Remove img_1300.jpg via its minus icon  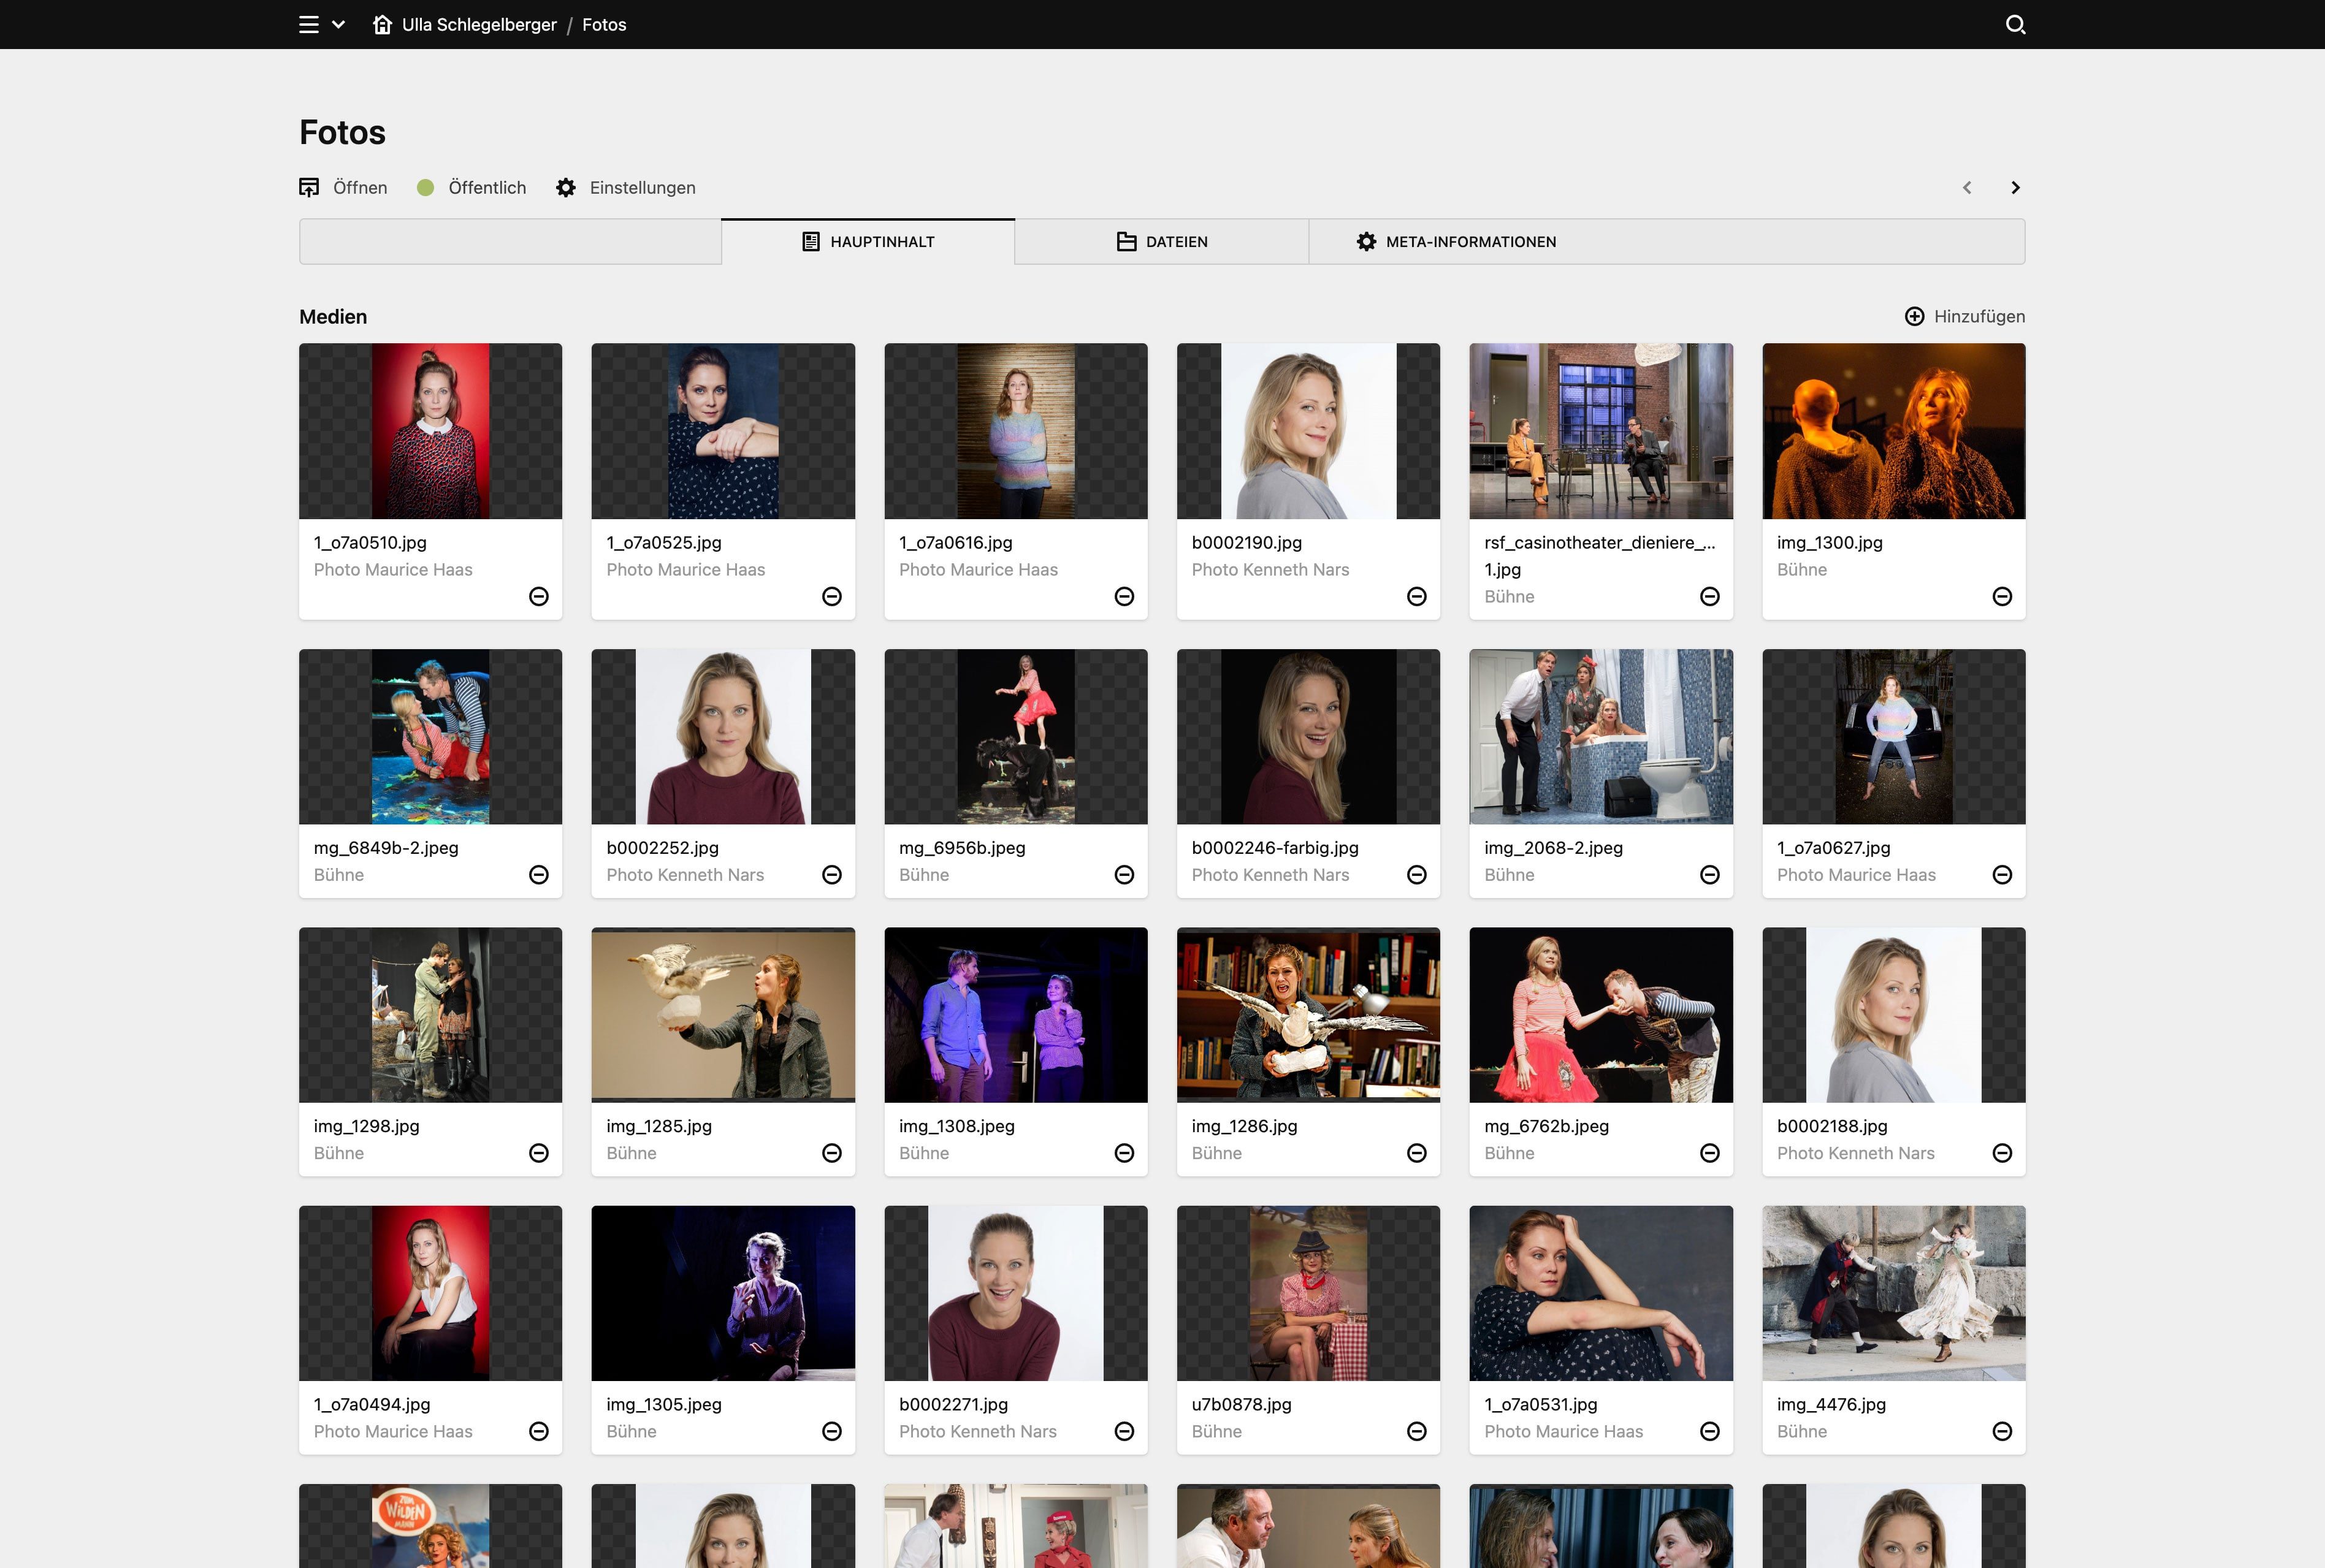pyautogui.click(x=2002, y=596)
